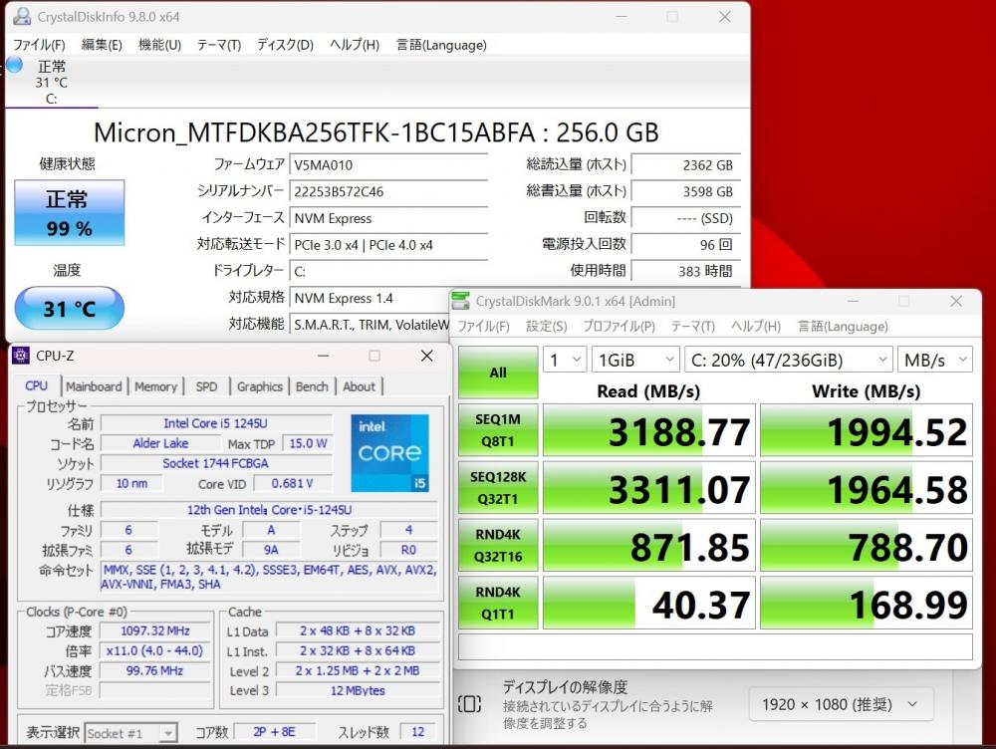Screen dimensions: 996x749
Task: Open プロファイル(P) menu in CrystalDiskMark
Action: pos(619,327)
